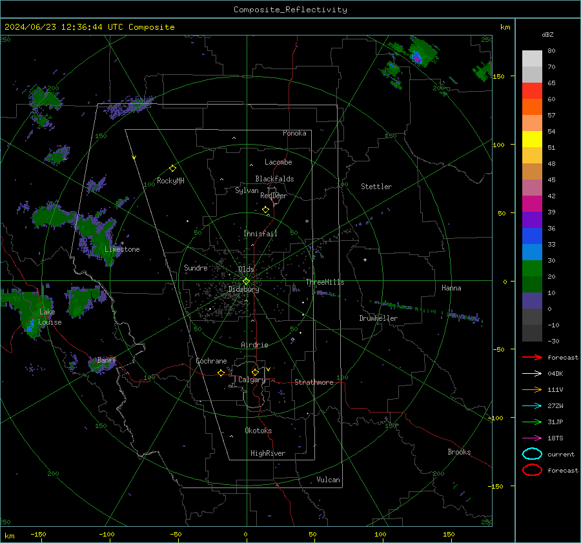The width and height of the screenshot is (581, 543).
Task: Click the red forecast ellipse legend icon
Action: coord(532,470)
